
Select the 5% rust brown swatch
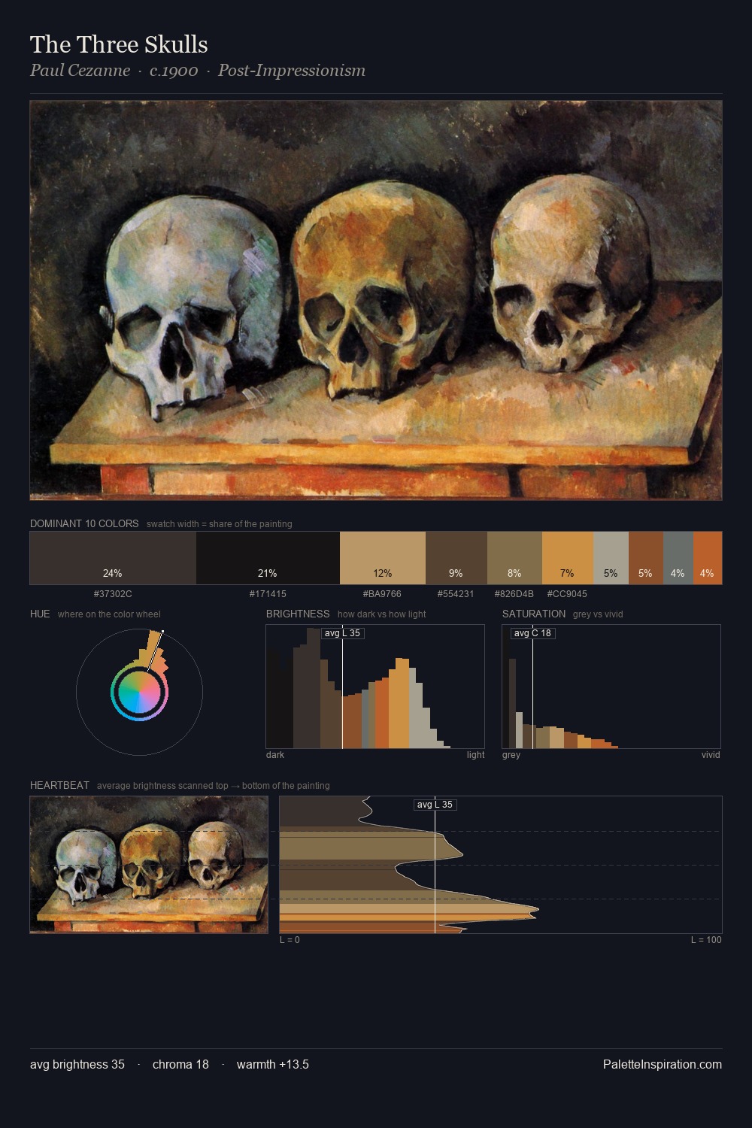(x=646, y=558)
